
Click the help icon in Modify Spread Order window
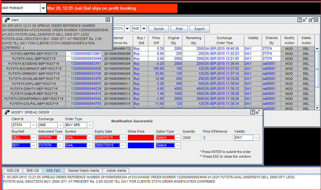pyautogui.click(x=253, y=112)
